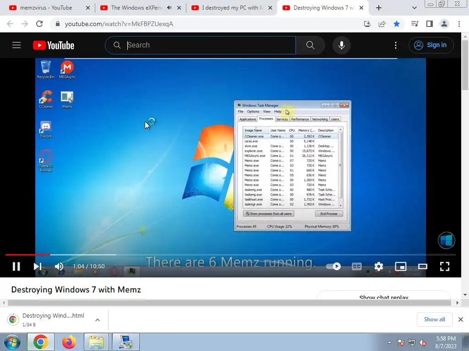Image resolution: width=469 pixels, height=351 pixels.
Task: Start voice search with the microphone
Action: (342, 45)
